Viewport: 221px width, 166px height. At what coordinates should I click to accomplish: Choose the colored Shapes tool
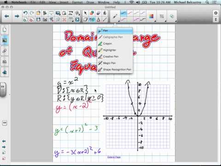click(x=92, y=13)
